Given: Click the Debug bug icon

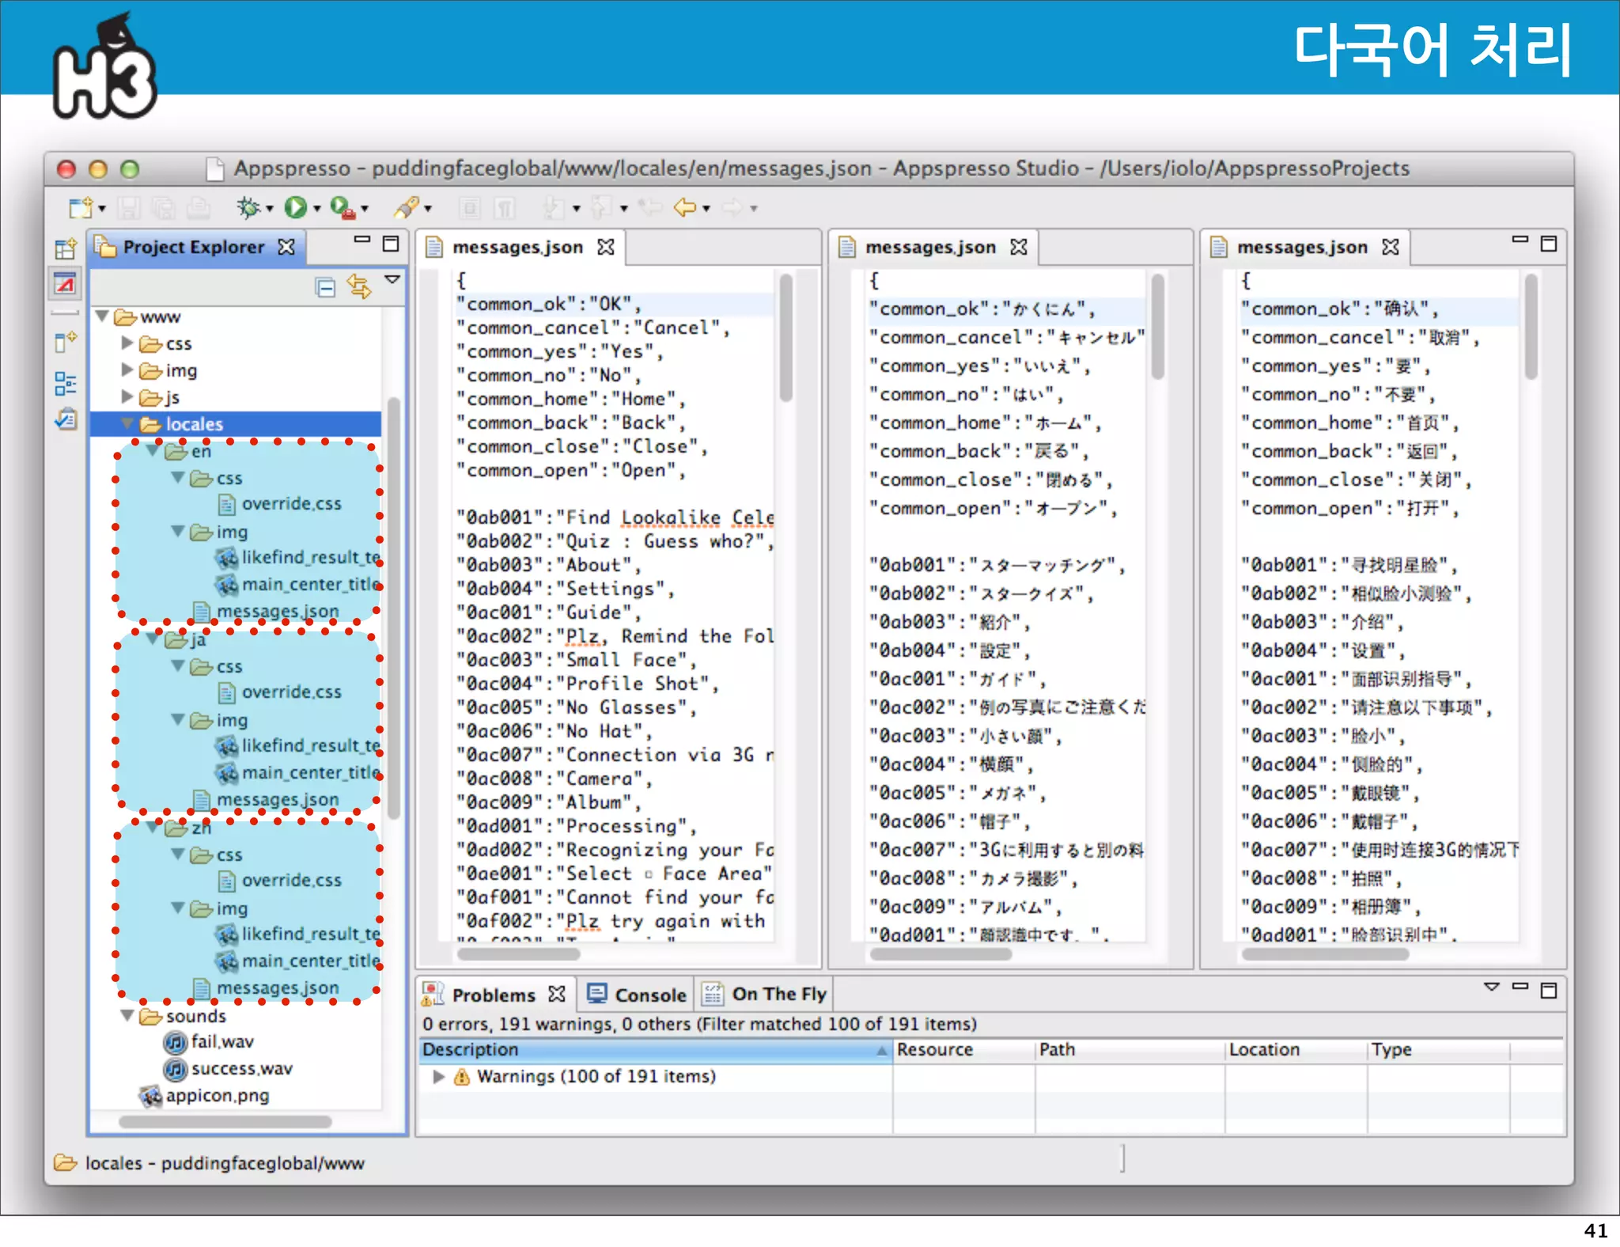Looking at the screenshot, I should (x=248, y=208).
